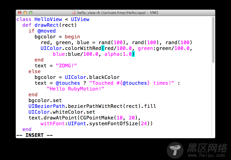
Task: Click the 'def' keyword
Action: pyautogui.click(x=27, y=25)
